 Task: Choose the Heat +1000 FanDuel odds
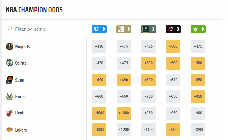click(99, 113)
